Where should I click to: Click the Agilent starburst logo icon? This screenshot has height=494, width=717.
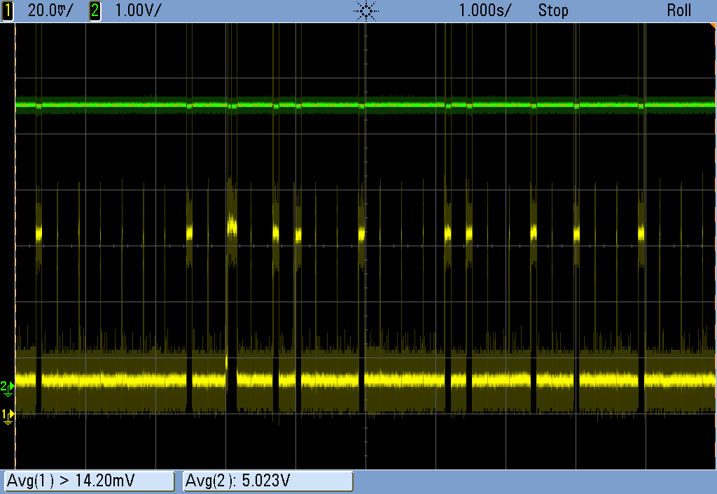pos(366,10)
